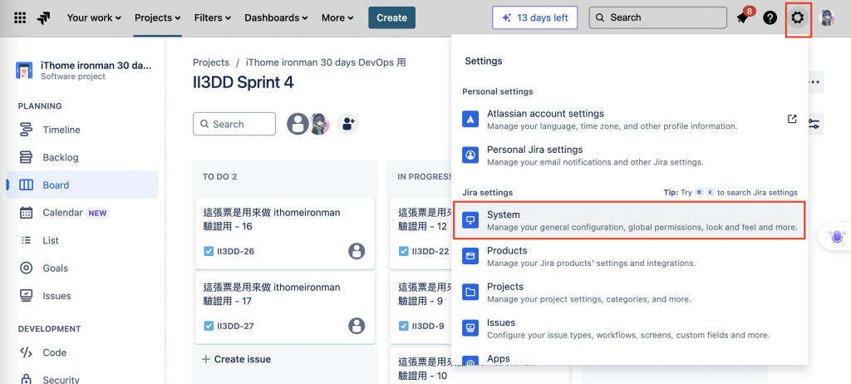Screen dimensions: 851x384
Task: Open Personal Jira settings
Action: [x=630, y=155]
